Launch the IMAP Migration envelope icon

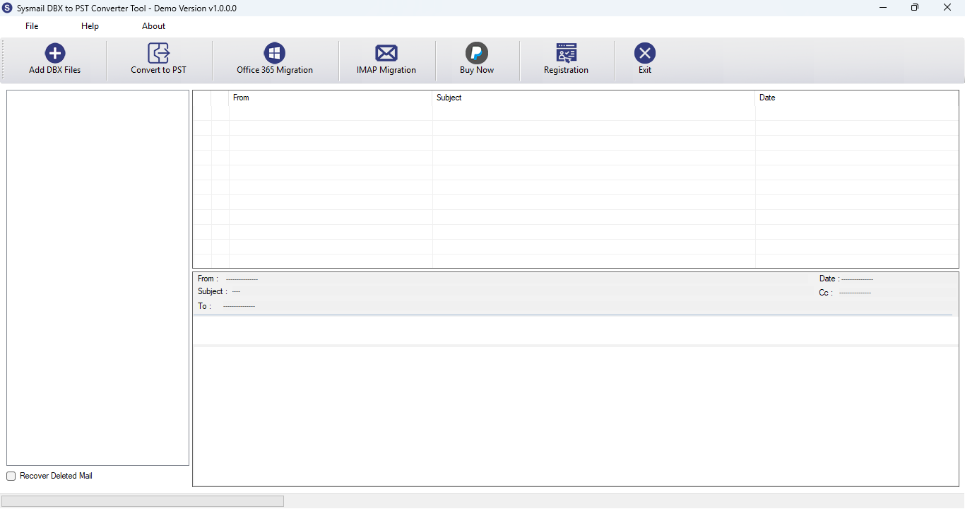click(x=386, y=53)
